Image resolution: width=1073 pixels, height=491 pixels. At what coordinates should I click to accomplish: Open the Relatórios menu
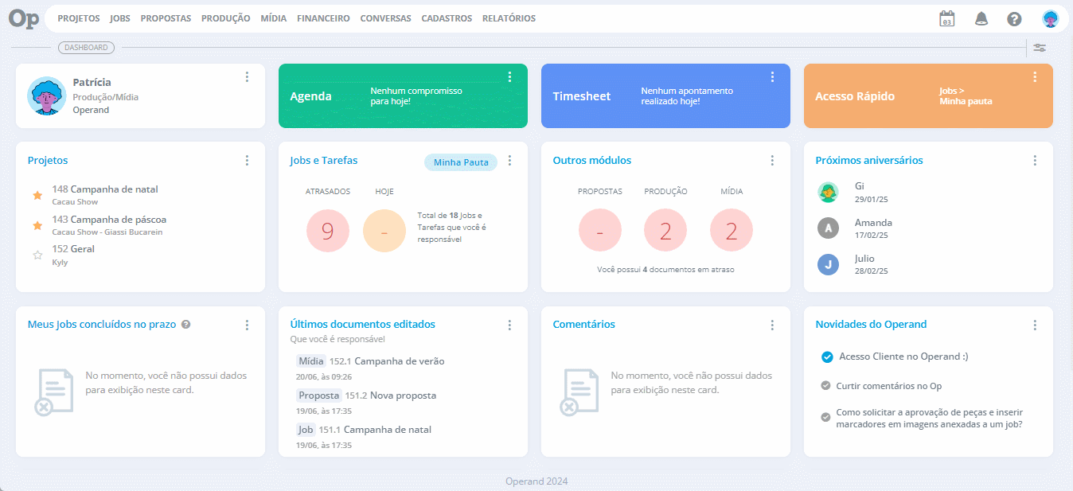(509, 18)
